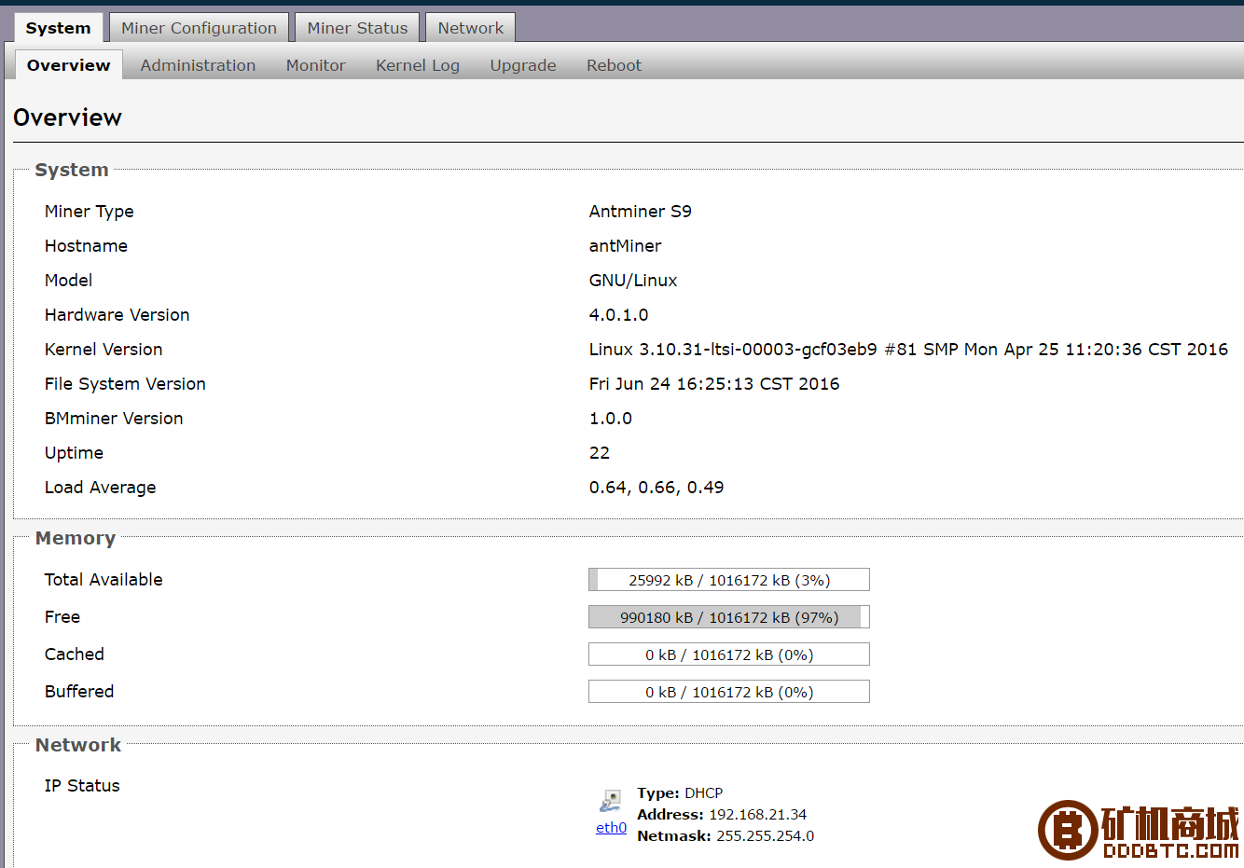Image resolution: width=1244 pixels, height=868 pixels.
Task: Go to the Administration sub-tab
Action: coord(198,65)
